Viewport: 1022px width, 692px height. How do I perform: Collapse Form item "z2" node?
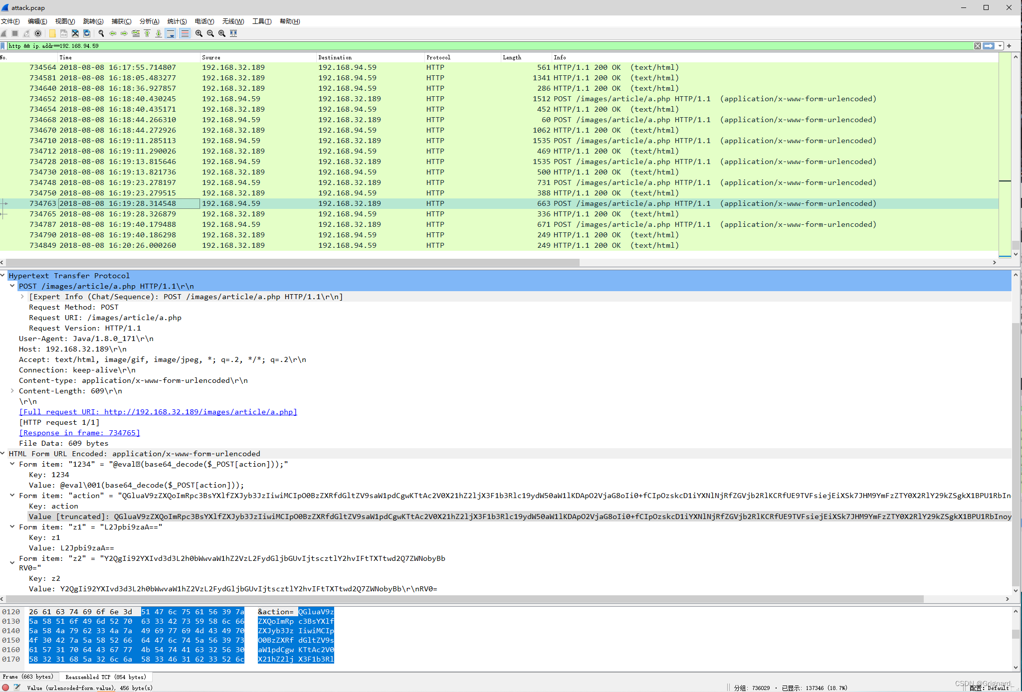pos(12,563)
